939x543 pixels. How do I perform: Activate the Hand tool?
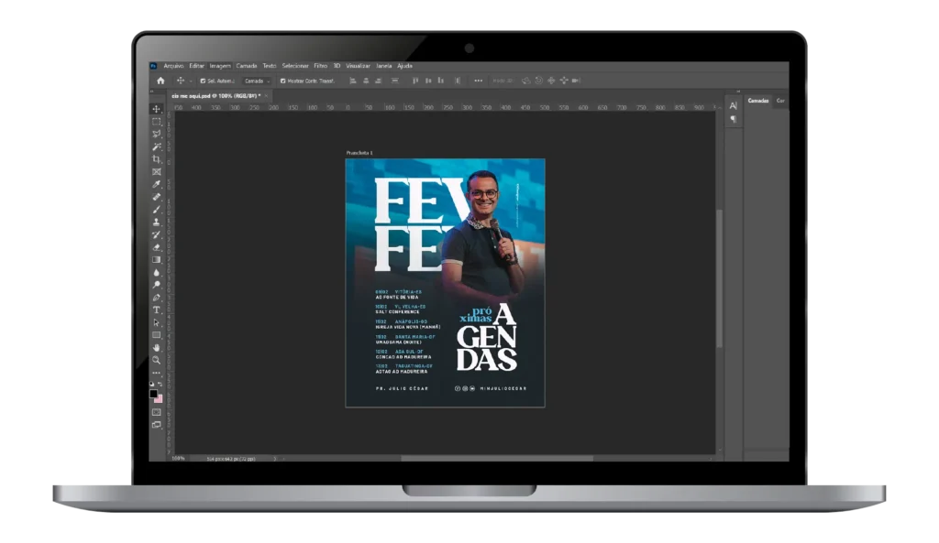(157, 348)
